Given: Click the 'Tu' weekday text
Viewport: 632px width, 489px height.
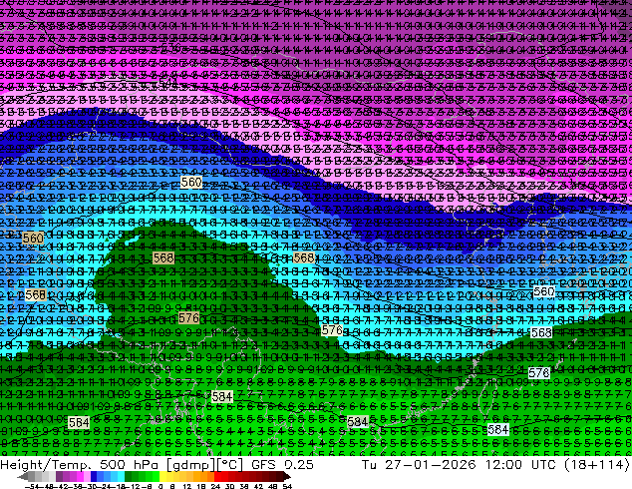Looking at the screenshot, I should pyautogui.click(x=369, y=465).
